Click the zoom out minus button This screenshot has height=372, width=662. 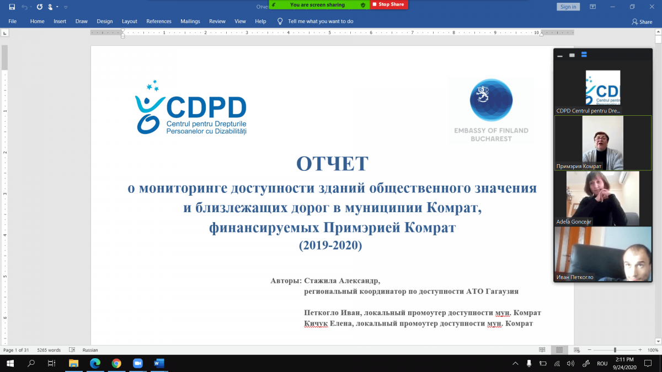(589, 350)
